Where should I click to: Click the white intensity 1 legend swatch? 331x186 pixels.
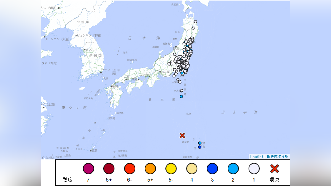[254, 169]
